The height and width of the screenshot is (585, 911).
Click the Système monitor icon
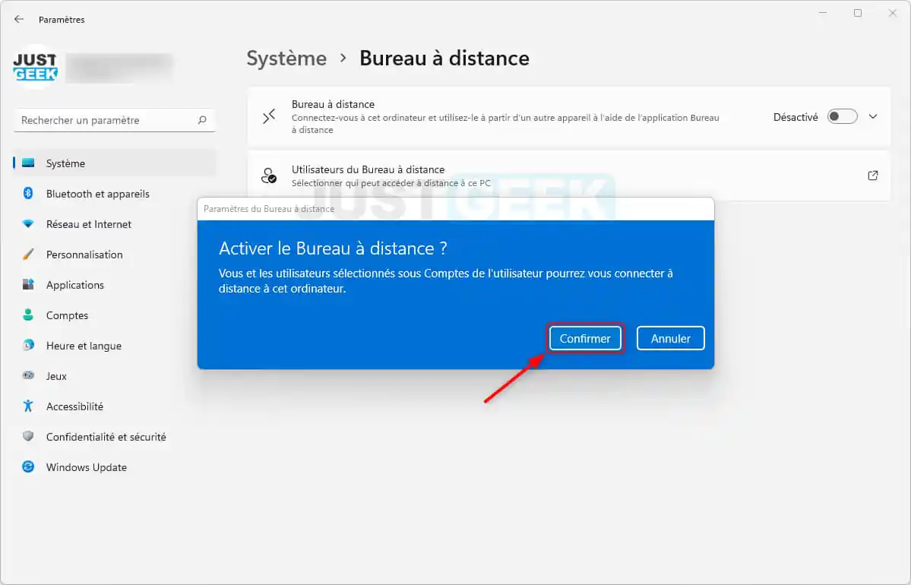click(x=28, y=163)
